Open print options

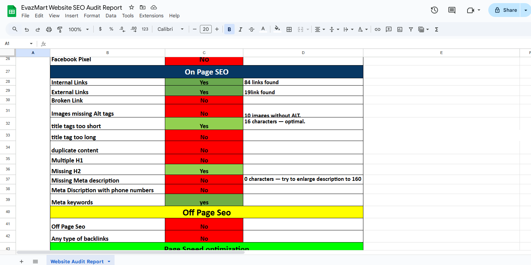pyautogui.click(x=49, y=29)
